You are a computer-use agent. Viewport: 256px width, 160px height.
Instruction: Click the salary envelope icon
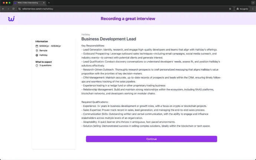37,46
